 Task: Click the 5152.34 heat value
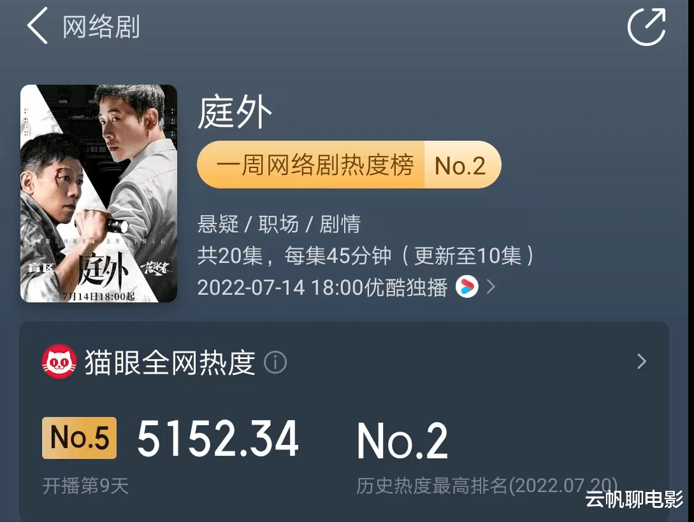click(218, 438)
